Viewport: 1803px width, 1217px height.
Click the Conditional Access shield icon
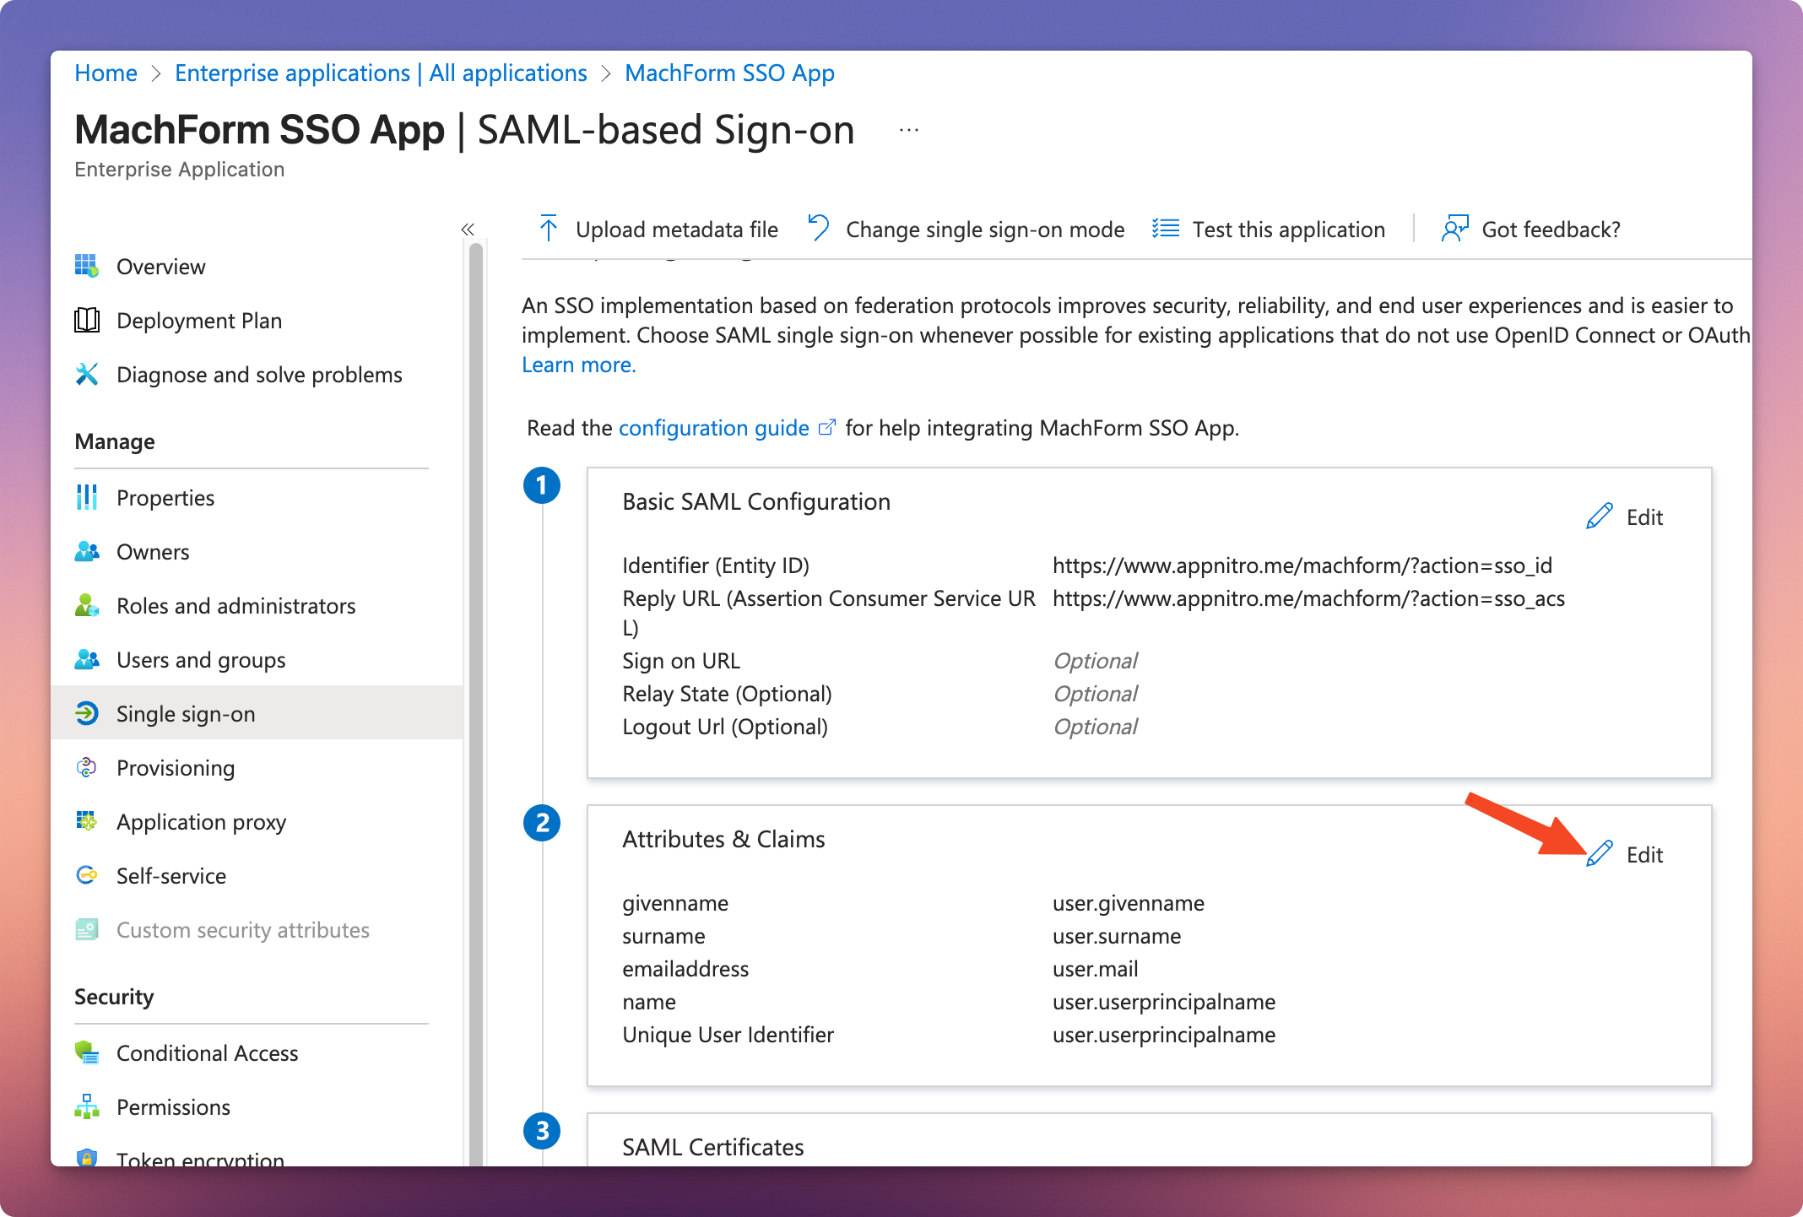click(x=87, y=1052)
